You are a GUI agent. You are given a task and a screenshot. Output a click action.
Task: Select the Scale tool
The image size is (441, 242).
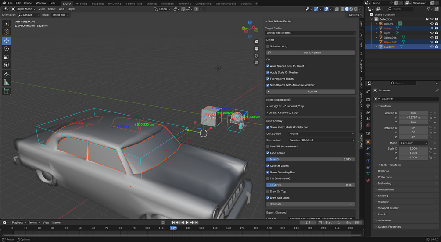click(7, 57)
